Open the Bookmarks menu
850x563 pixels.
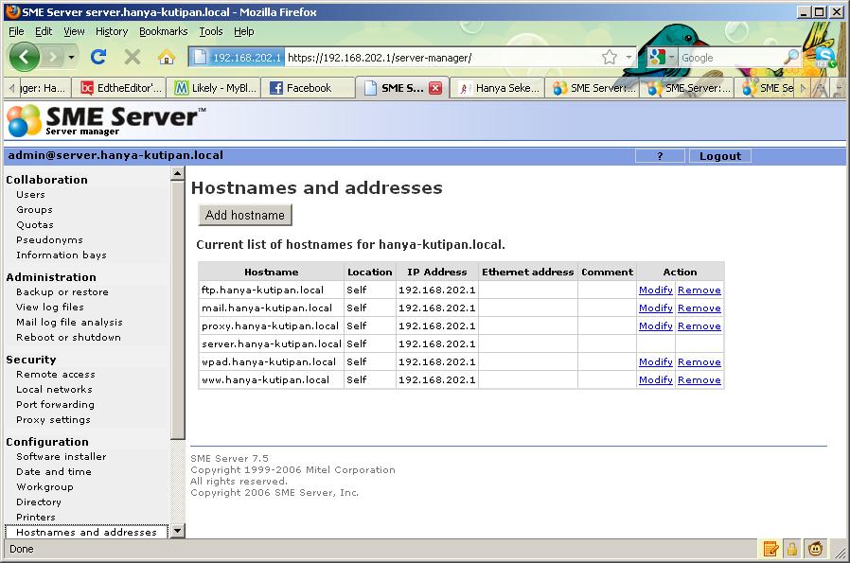[x=163, y=30]
